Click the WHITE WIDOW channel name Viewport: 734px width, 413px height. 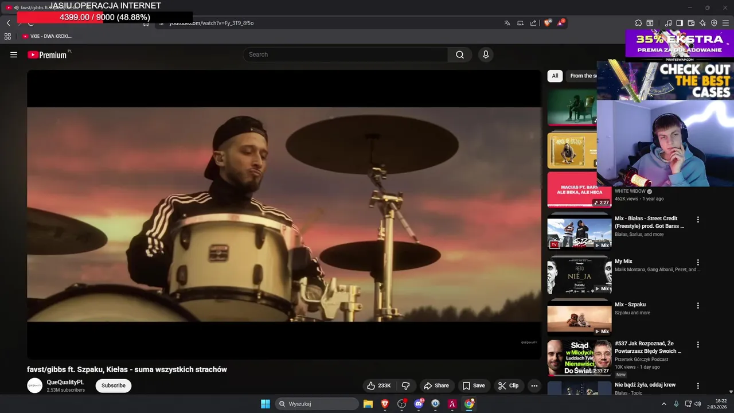630,191
